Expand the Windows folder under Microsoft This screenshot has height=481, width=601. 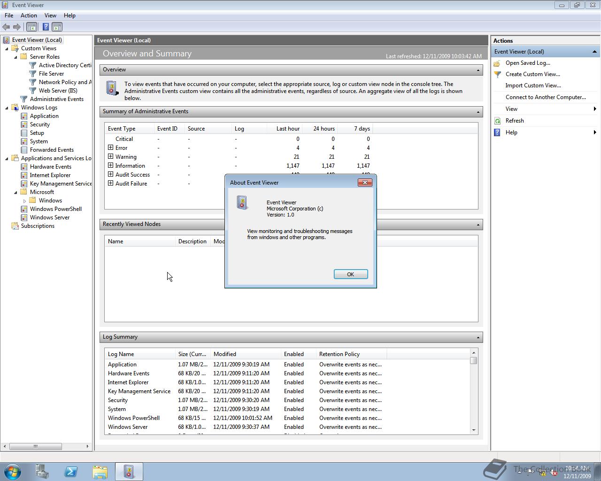click(24, 201)
